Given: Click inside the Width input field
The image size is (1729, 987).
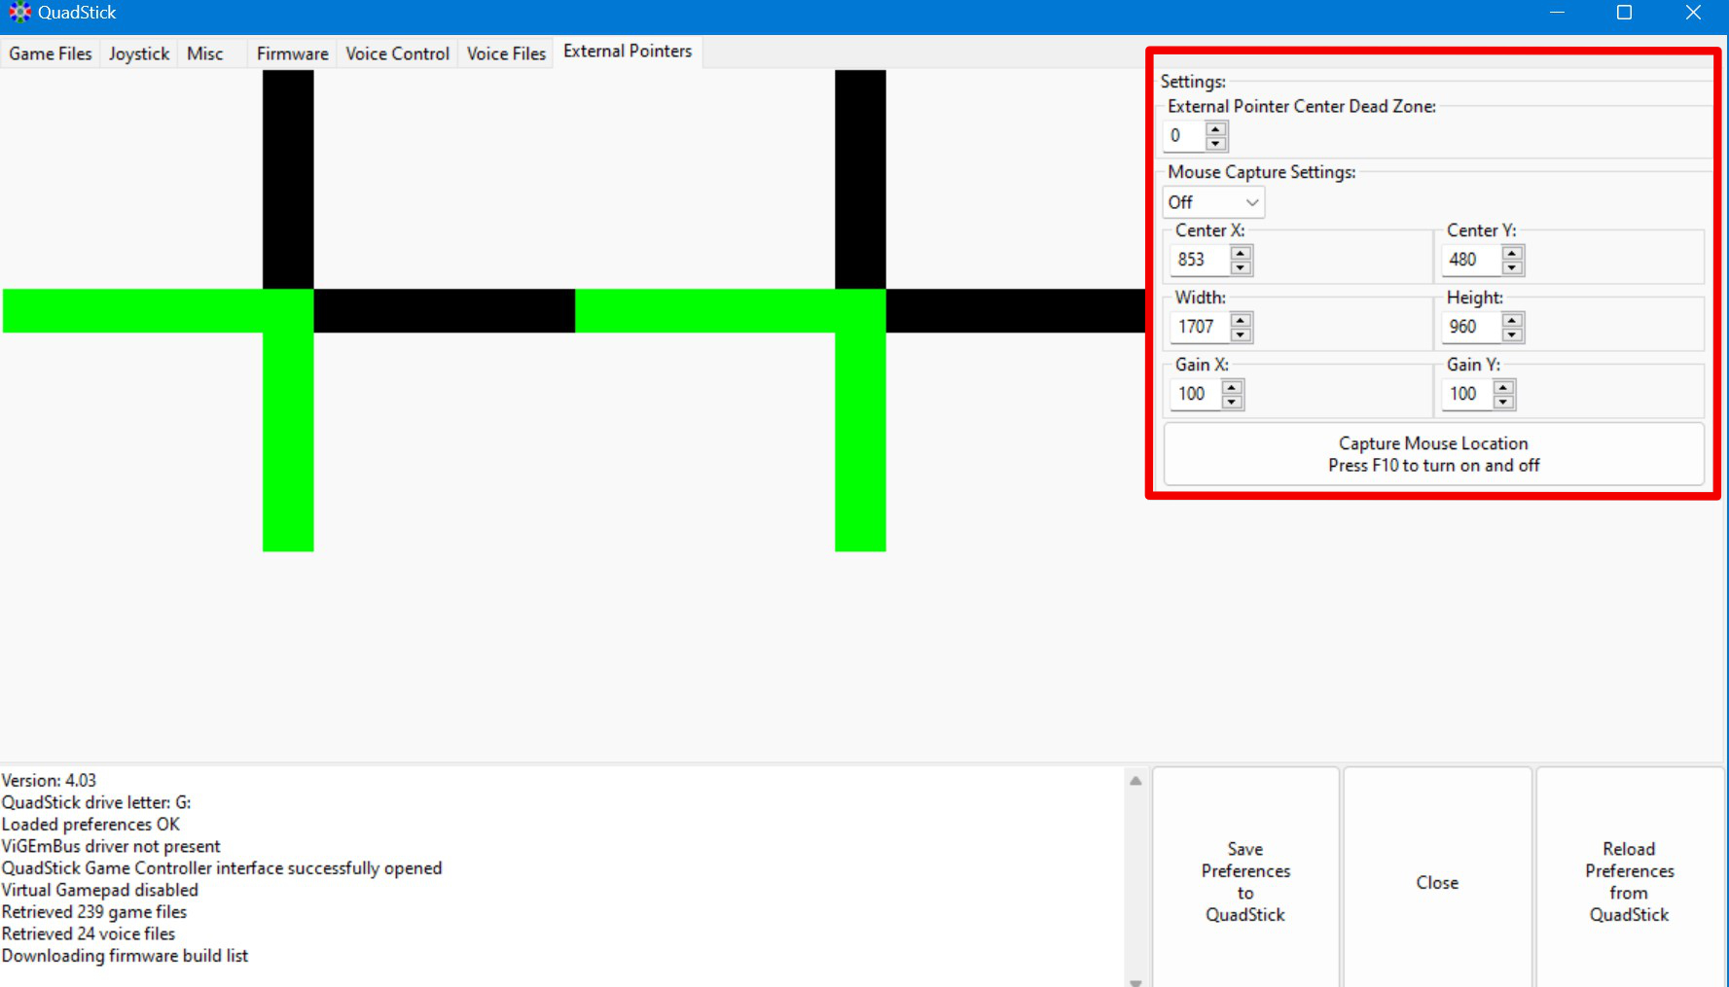Looking at the screenshot, I should point(1199,327).
